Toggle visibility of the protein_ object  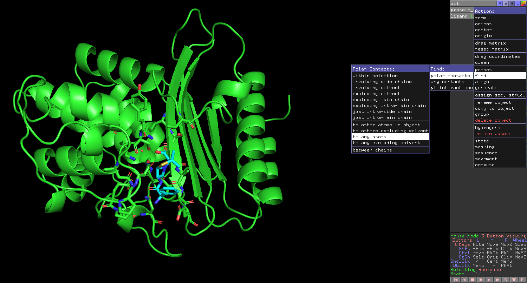462,10
